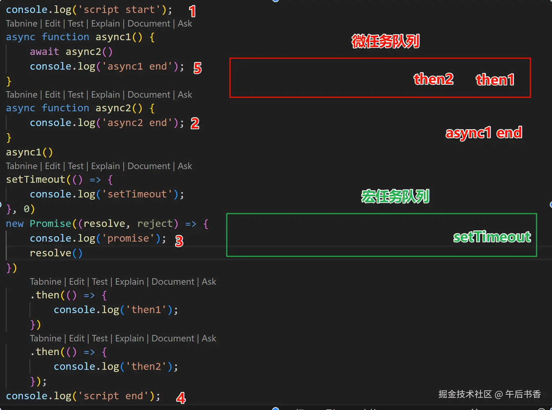Click Explain above the async2 function
This screenshot has width=552, height=410.
click(105, 94)
